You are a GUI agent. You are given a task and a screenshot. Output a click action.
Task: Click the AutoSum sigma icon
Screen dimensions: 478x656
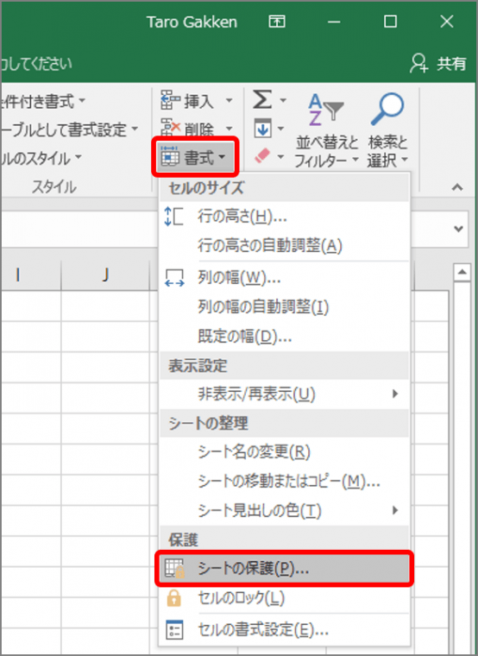coord(262,99)
